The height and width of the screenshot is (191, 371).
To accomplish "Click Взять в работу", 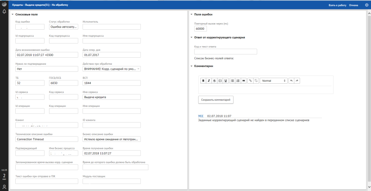I will (x=338, y=5).
